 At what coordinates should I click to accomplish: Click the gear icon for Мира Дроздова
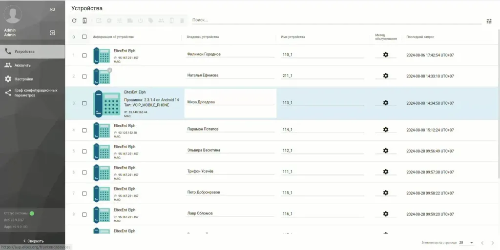click(x=385, y=103)
